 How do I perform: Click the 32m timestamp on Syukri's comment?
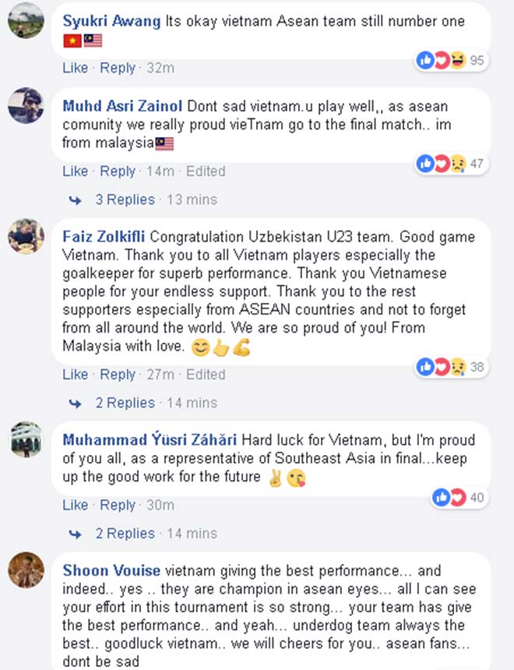click(160, 68)
